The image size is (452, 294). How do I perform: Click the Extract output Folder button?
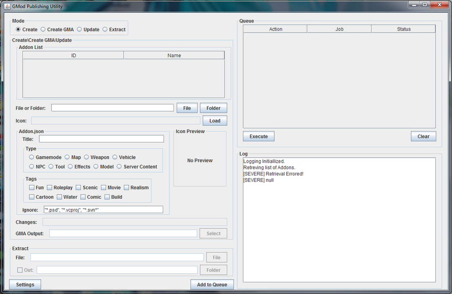(213, 270)
